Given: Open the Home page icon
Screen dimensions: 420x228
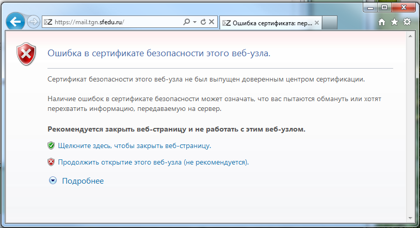Looking at the screenshot, I should (382, 22).
